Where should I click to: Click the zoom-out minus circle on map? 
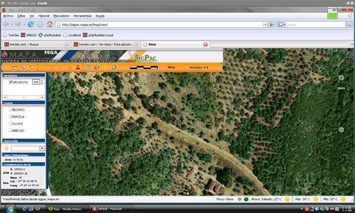341,130
